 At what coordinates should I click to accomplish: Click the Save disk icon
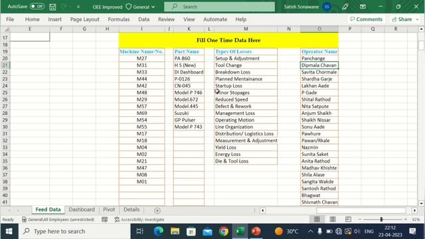coord(52,7)
